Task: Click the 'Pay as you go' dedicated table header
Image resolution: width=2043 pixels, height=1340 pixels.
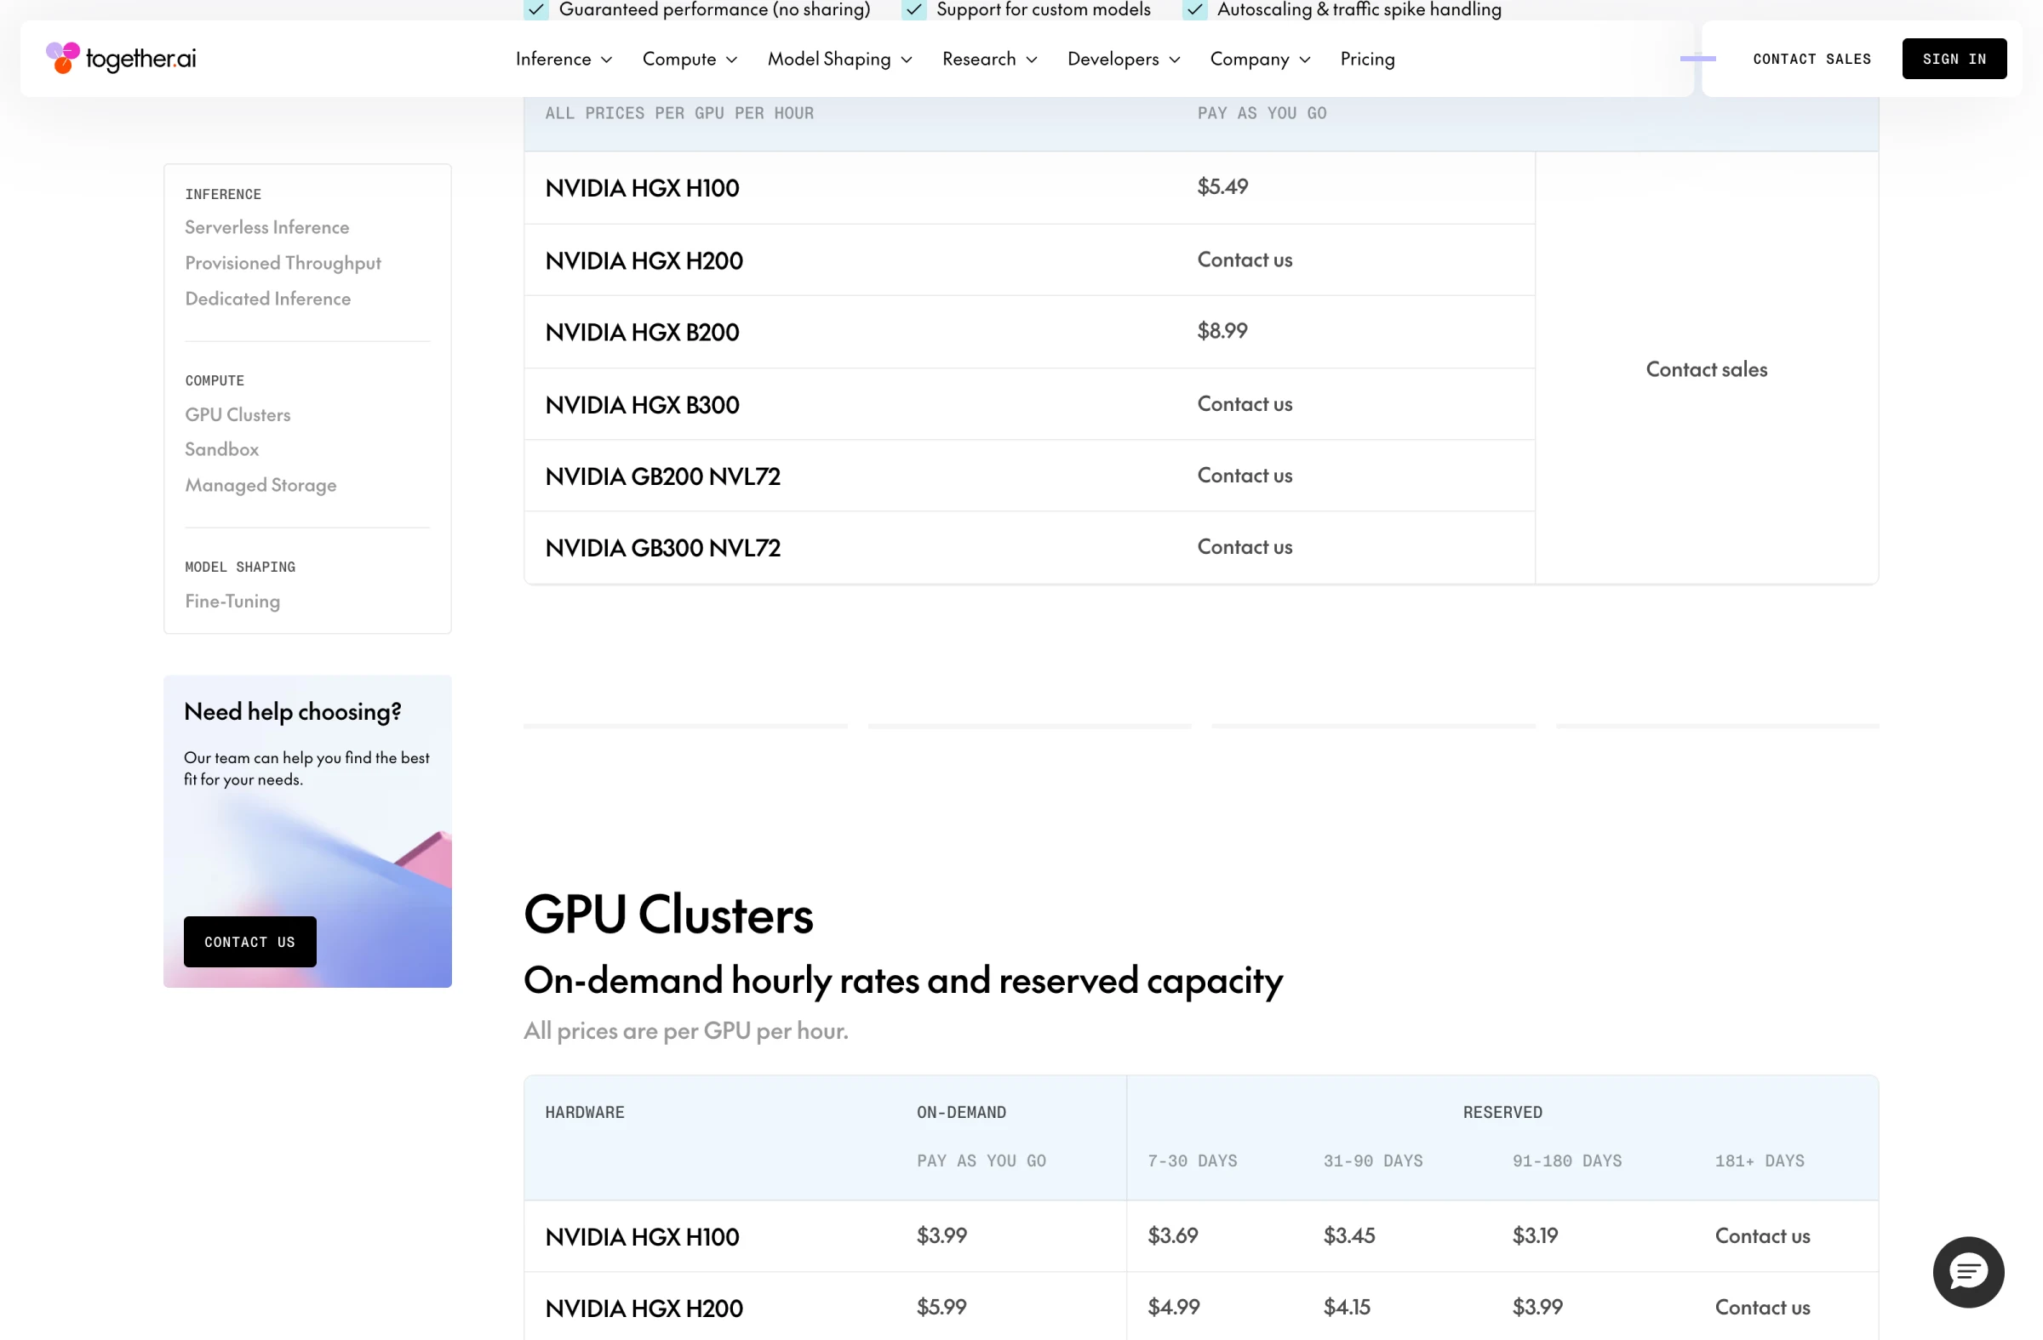Action: click(1262, 113)
